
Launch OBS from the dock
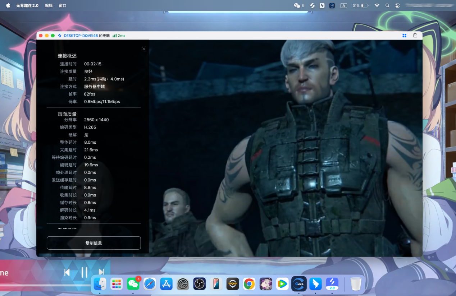[199, 284]
